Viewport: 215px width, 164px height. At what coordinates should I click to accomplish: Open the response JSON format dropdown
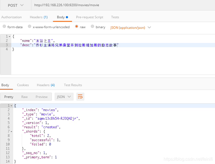pos(64,97)
